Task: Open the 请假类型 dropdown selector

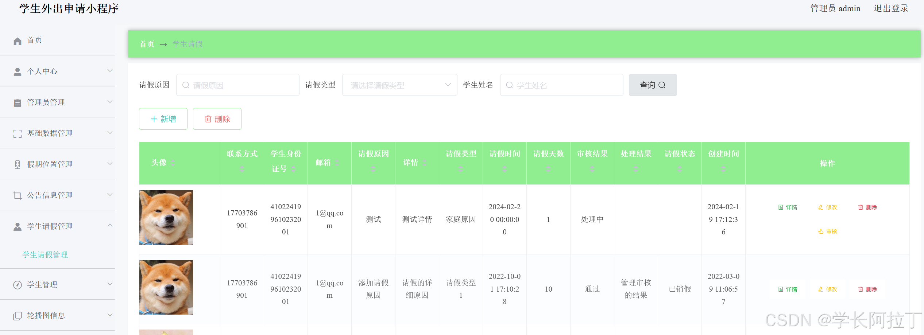Action: pos(399,85)
